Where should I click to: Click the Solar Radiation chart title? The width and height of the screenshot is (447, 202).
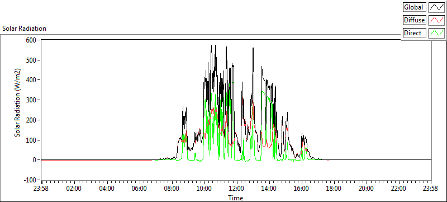coord(24,29)
